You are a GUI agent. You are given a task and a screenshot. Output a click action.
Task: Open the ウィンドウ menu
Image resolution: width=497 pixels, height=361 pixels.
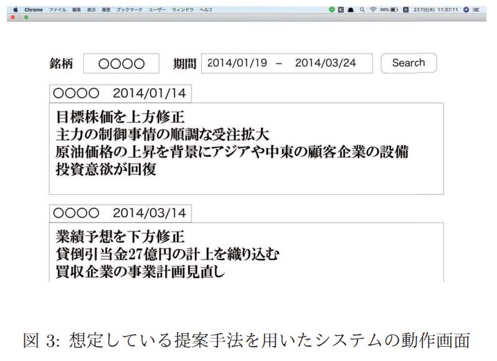point(182,10)
